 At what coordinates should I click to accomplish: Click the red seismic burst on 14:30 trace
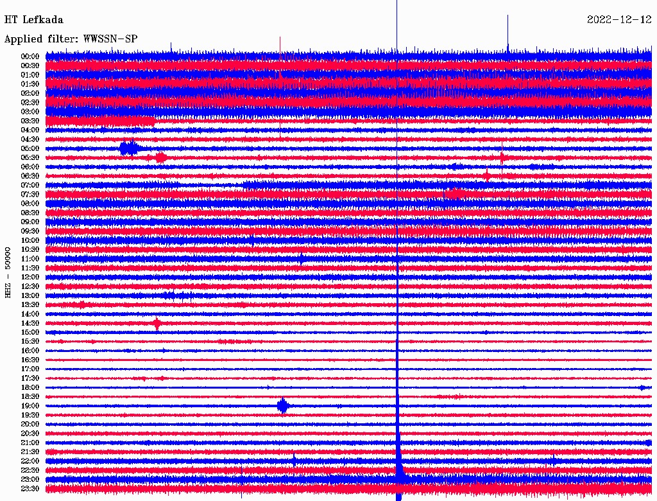[157, 324]
